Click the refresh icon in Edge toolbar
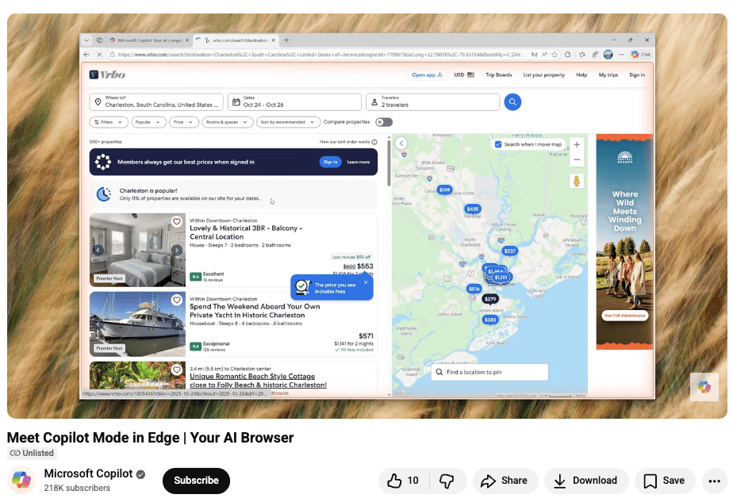 pos(567,54)
